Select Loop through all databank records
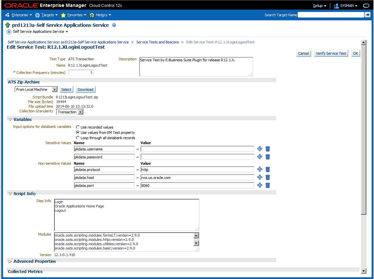The width and height of the screenshot is (374, 279). (x=78, y=138)
